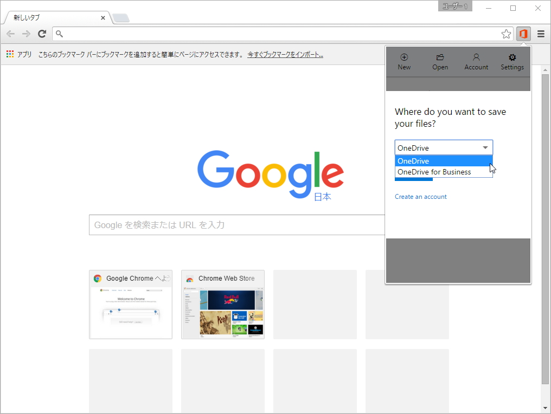Viewport: 551px width, 414px height.
Task: Open the OneDrive save location dropdown
Action: (x=486, y=147)
